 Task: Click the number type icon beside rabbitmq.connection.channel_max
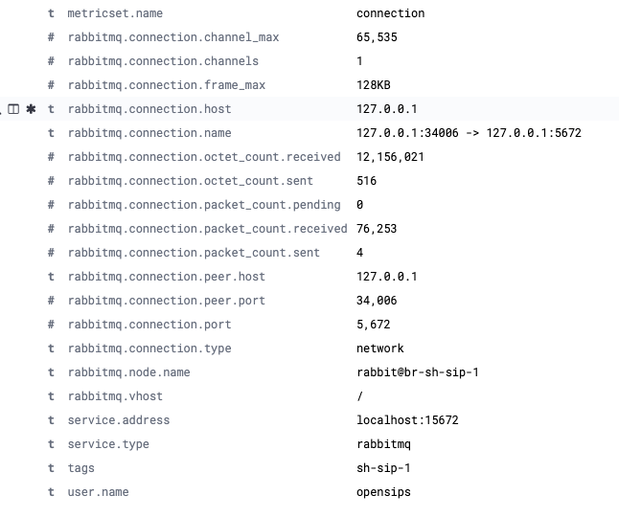pyautogui.click(x=51, y=37)
